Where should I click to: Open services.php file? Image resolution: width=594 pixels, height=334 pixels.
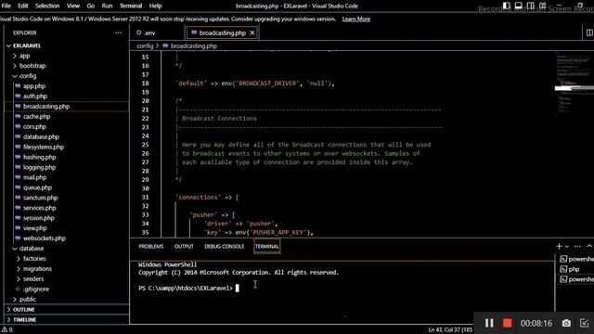[x=39, y=208]
